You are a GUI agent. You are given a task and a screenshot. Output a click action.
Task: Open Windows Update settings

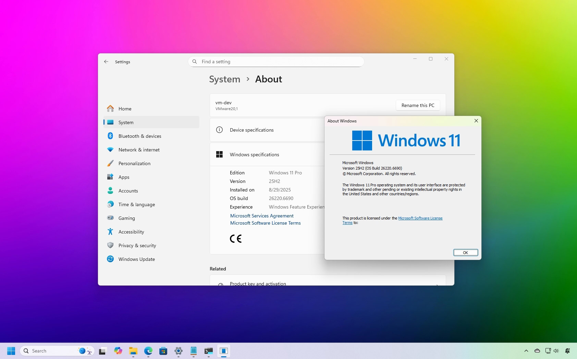pyautogui.click(x=136, y=259)
